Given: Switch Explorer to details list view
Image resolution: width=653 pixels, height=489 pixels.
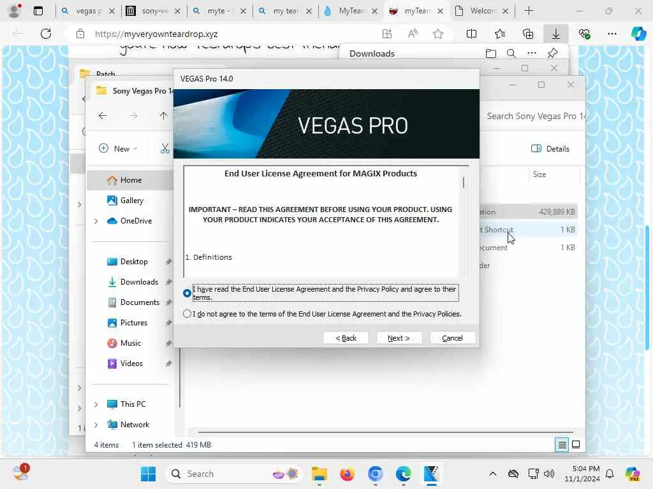Looking at the screenshot, I should click(562, 445).
